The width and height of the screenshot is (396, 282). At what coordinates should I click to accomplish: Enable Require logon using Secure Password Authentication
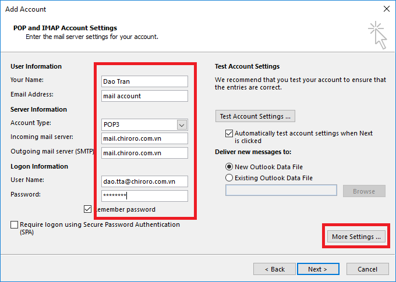(14, 225)
